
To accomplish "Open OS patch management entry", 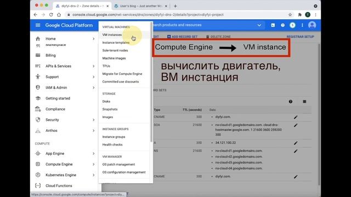I will (x=118, y=164).
